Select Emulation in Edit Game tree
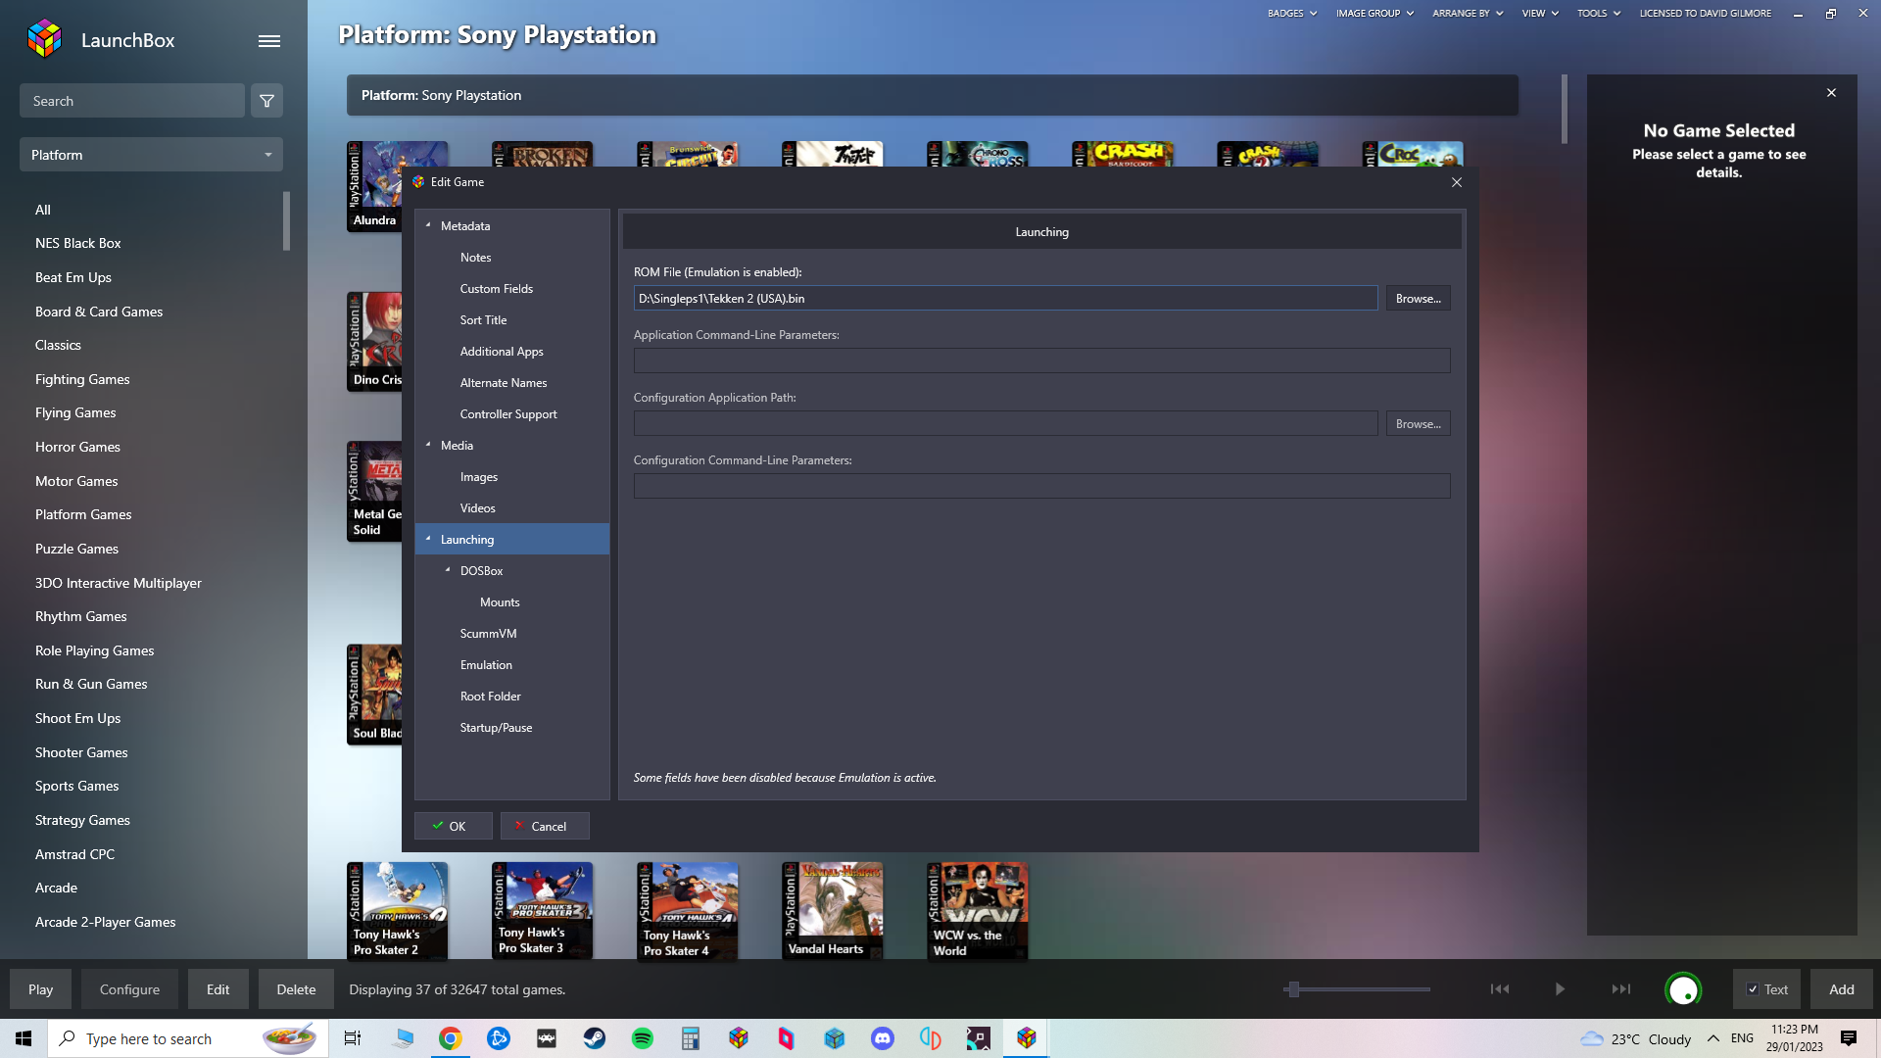Viewport: 1881px width, 1058px height. [x=486, y=665]
